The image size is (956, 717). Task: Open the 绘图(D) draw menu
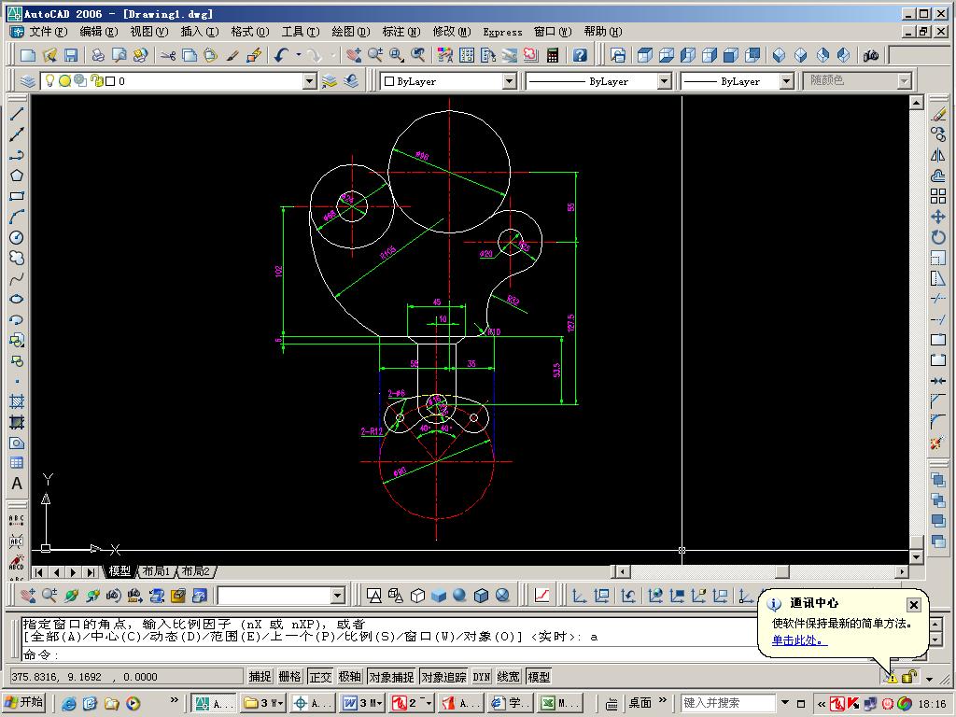click(x=351, y=32)
